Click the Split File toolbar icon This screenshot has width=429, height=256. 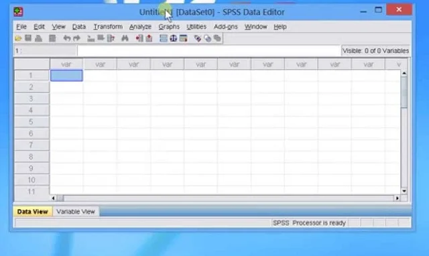[164, 38]
